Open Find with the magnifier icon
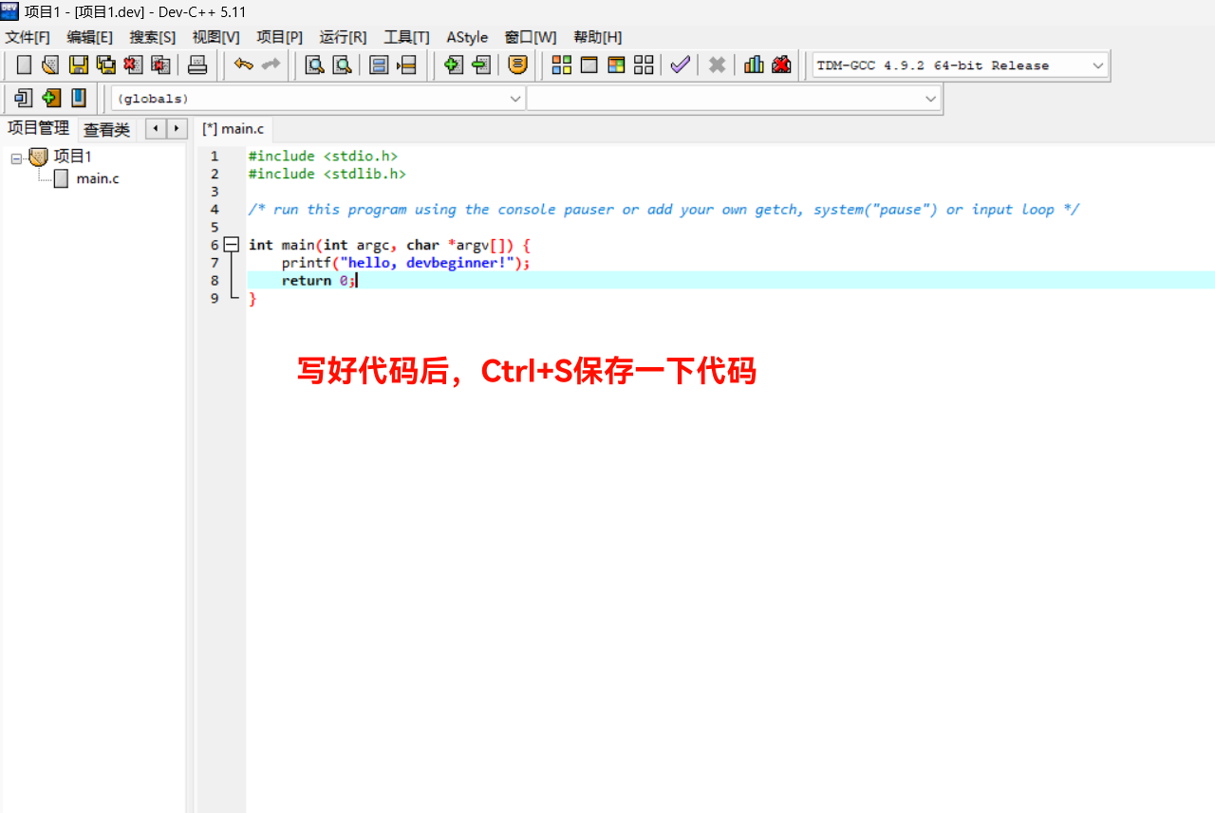 (x=314, y=65)
